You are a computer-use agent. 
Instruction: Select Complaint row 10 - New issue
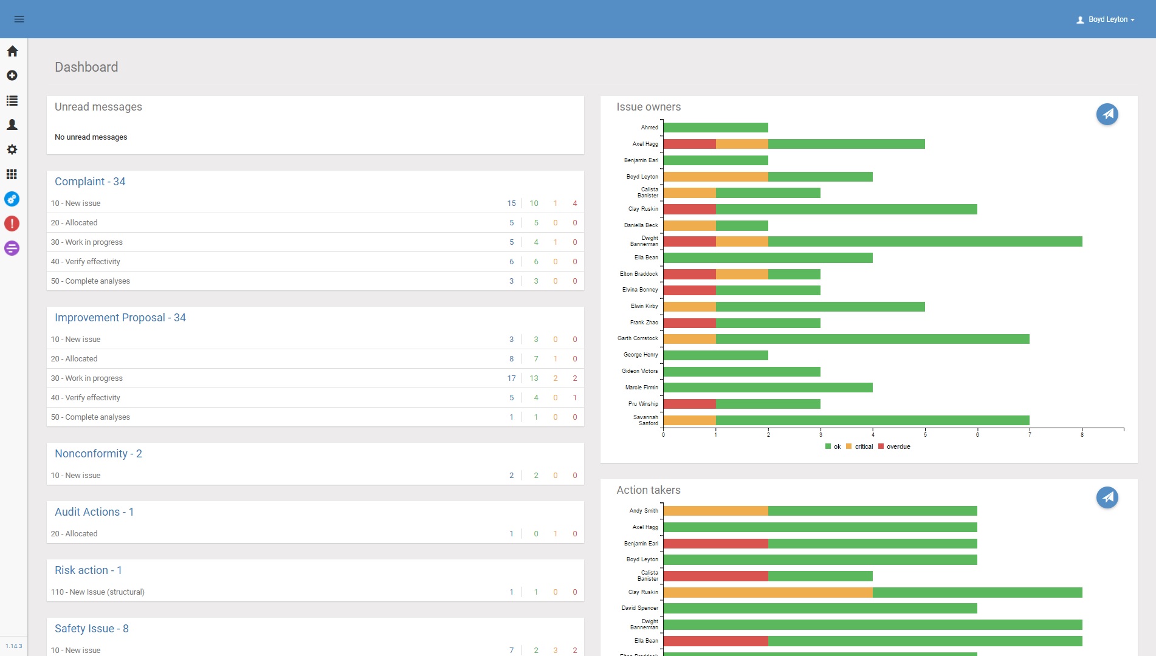point(315,203)
